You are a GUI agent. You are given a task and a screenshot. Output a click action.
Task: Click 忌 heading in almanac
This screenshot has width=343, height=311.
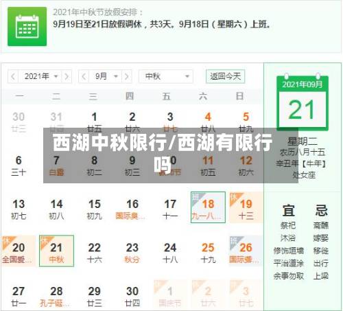click(321, 211)
